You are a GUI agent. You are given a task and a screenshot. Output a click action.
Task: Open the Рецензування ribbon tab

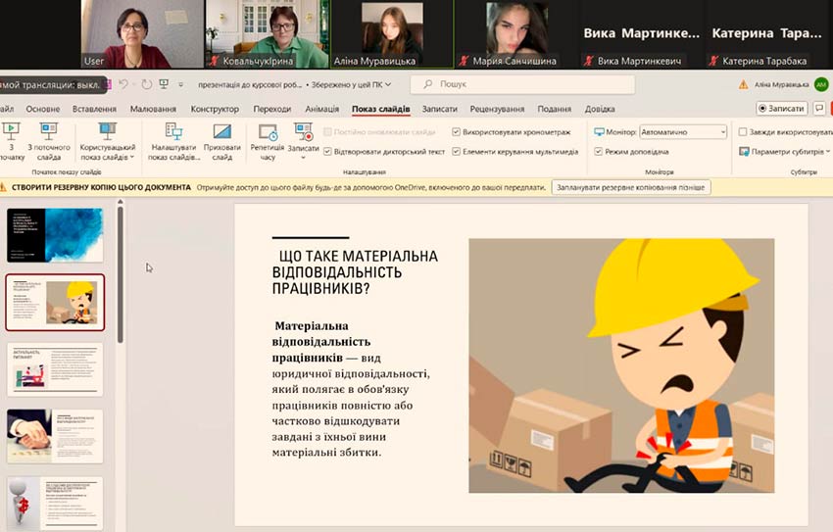point(497,109)
